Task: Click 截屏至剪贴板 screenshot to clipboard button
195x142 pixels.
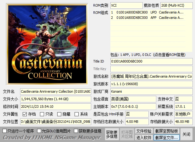Action: point(166,131)
